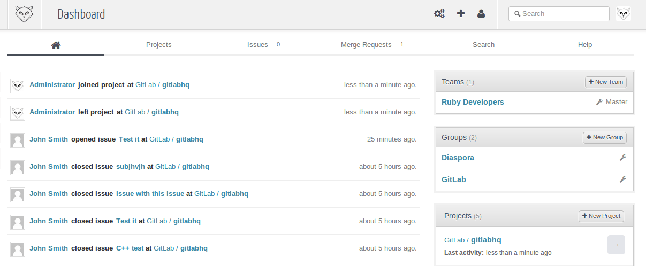The width and height of the screenshot is (646, 266).
Task: Switch to the Projects tab
Action: pyautogui.click(x=158, y=45)
